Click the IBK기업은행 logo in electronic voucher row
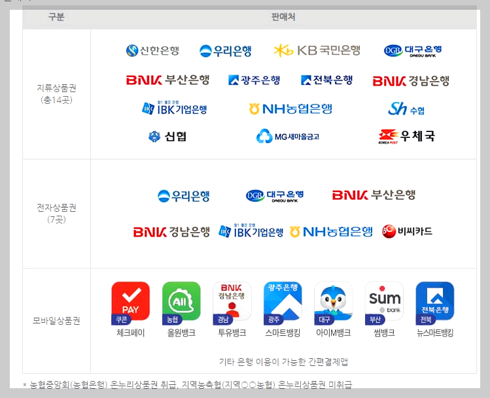The image size is (490, 398). [x=251, y=231]
